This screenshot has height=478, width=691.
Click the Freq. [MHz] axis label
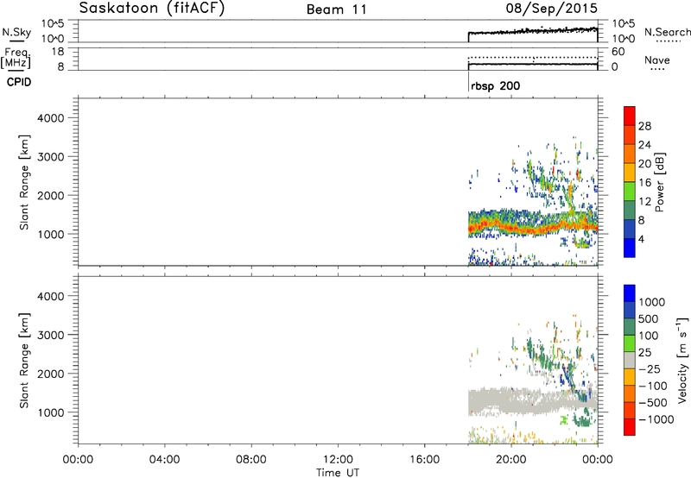17,58
